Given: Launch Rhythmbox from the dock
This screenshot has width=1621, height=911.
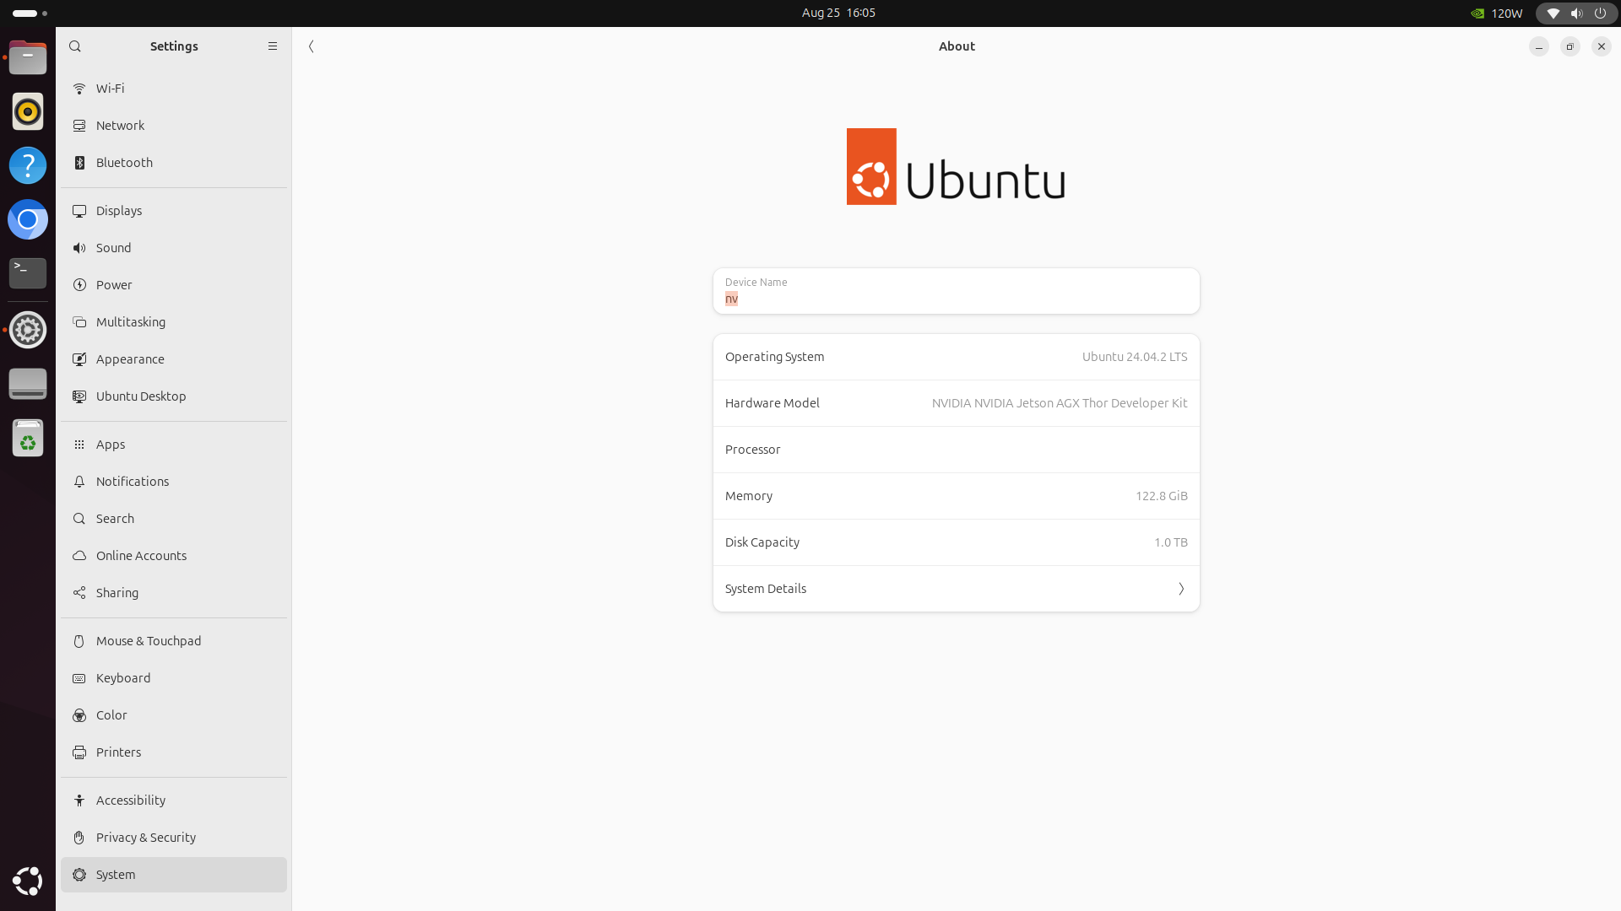Looking at the screenshot, I should 28,111.
